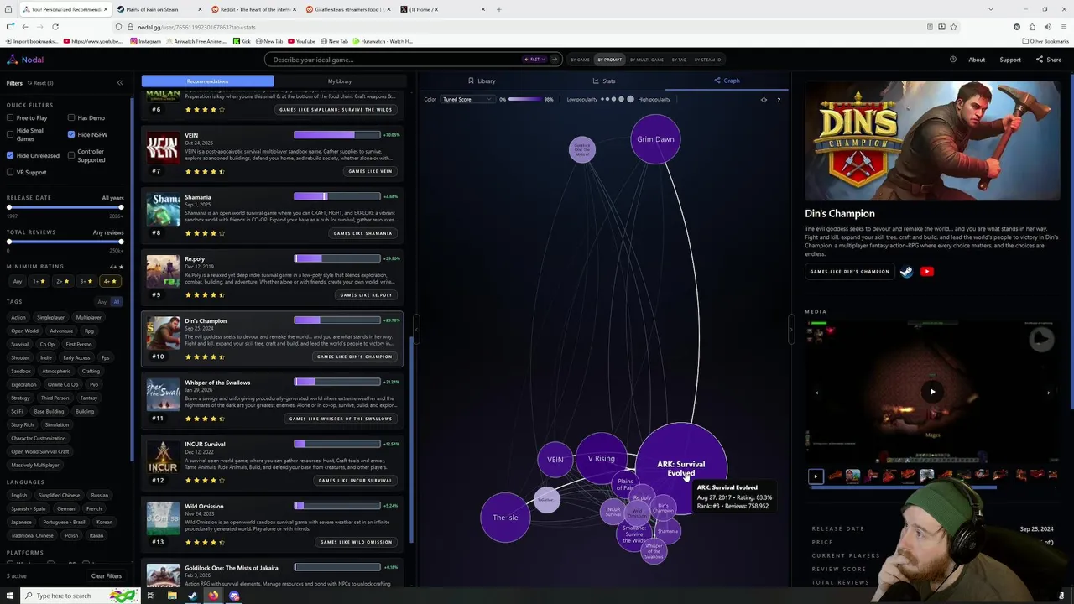Click the Games Like VEIN button
The height and width of the screenshot is (604, 1074).
370,171
